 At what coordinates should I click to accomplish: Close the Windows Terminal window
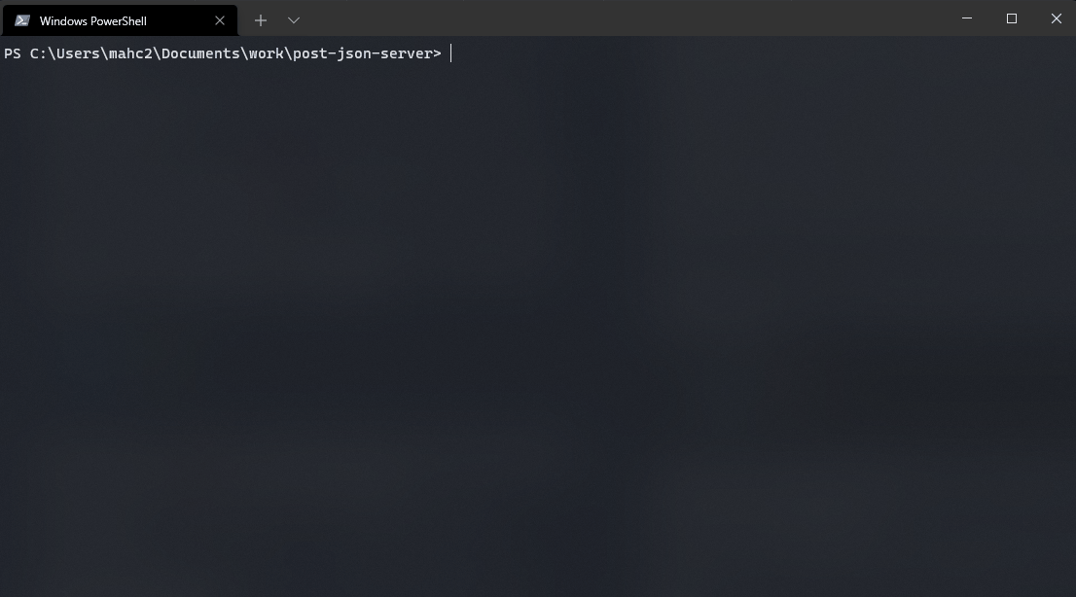pyautogui.click(x=1057, y=18)
